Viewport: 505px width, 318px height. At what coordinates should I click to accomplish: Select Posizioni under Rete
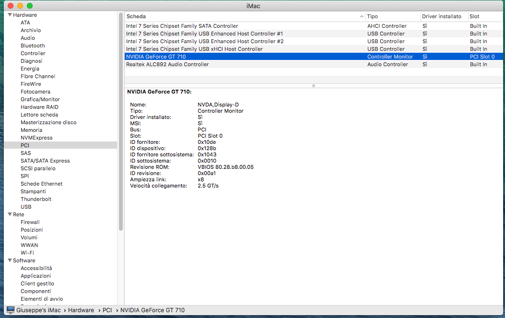click(x=32, y=230)
